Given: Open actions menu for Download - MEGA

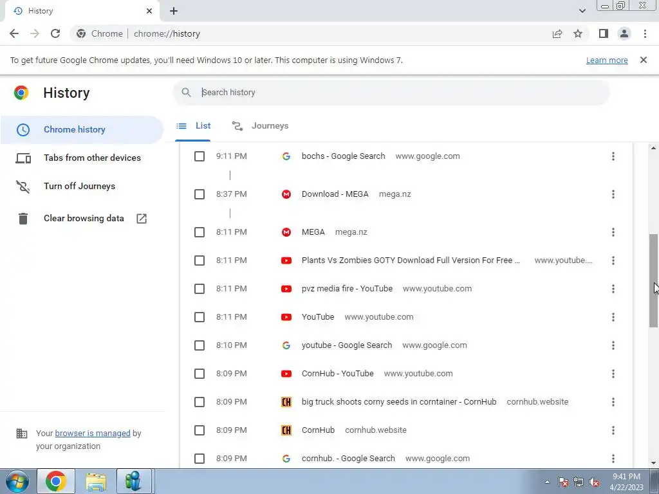Looking at the screenshot, I should [x=613, y=194].
